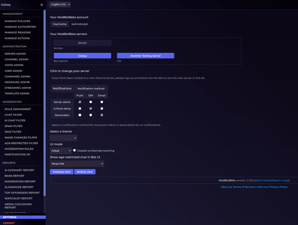
Task: Open Moderation Rules page
Action: (19, 149)
